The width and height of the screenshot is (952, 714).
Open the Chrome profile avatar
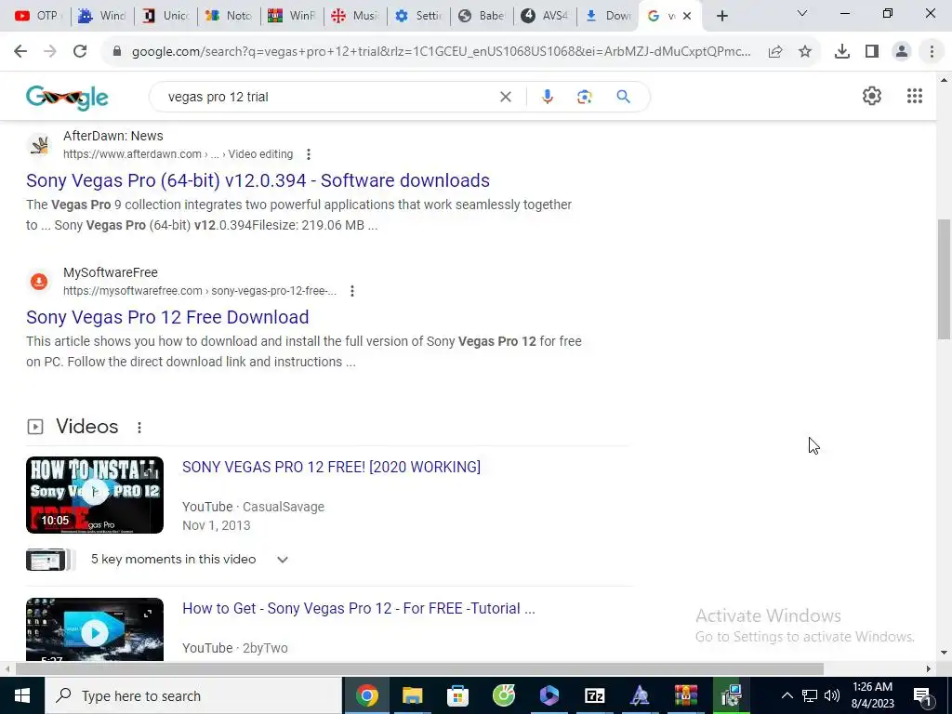point(902,52)
